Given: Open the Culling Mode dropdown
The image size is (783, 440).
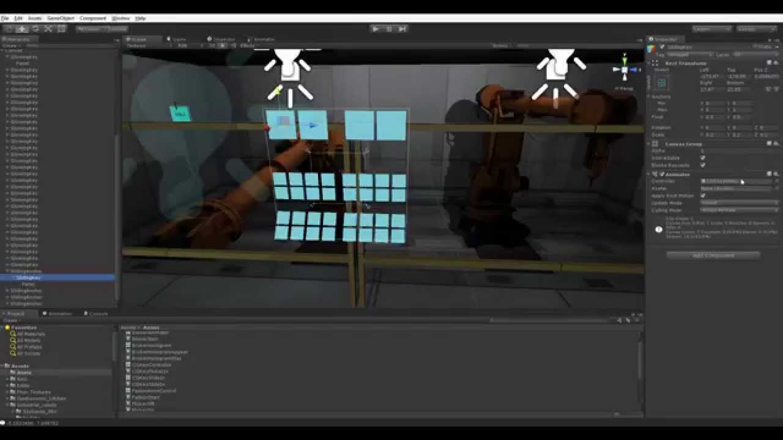Looking at the screenshot, I should (x=739, y=210).
